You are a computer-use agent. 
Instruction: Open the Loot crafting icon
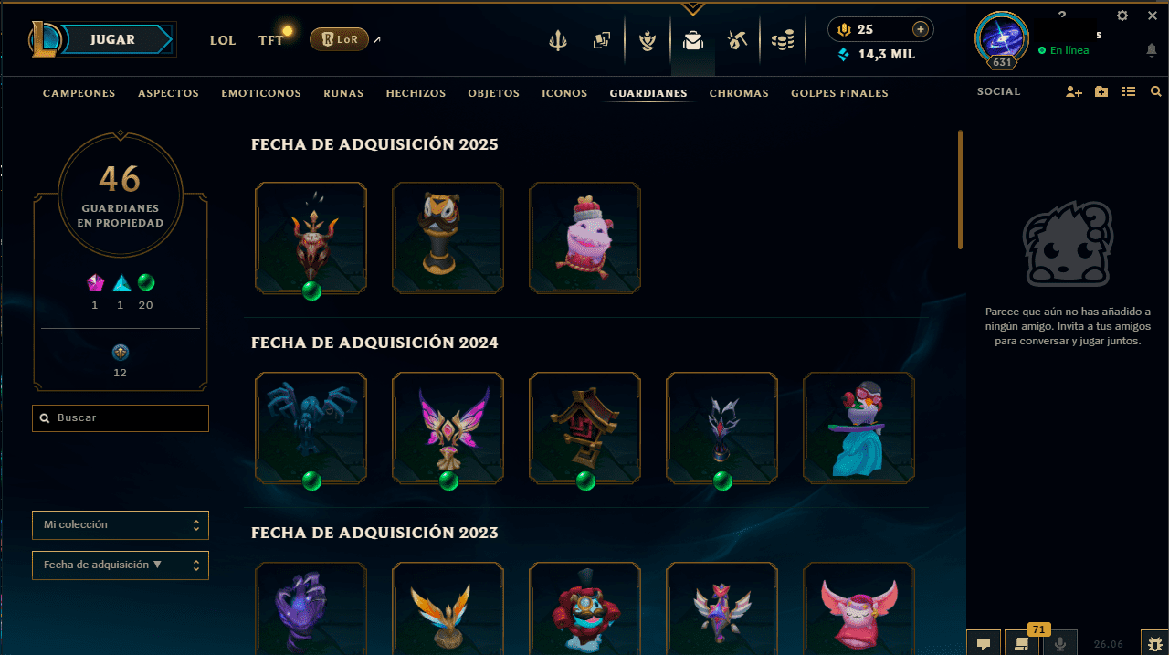click(x=736, y=40)
